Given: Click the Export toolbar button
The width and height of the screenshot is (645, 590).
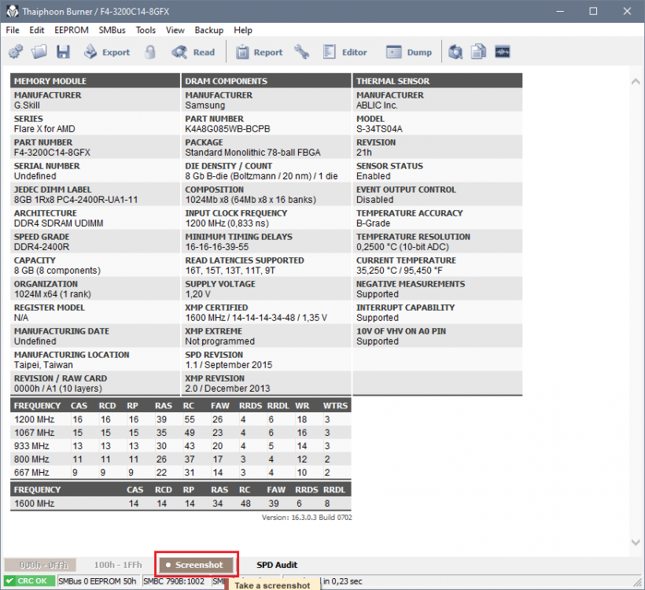Looking at the screenshot, I should pos(107,52).
